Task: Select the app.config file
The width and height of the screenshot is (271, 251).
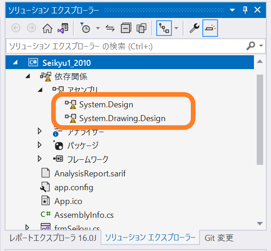Action: (x=74, y=187)
